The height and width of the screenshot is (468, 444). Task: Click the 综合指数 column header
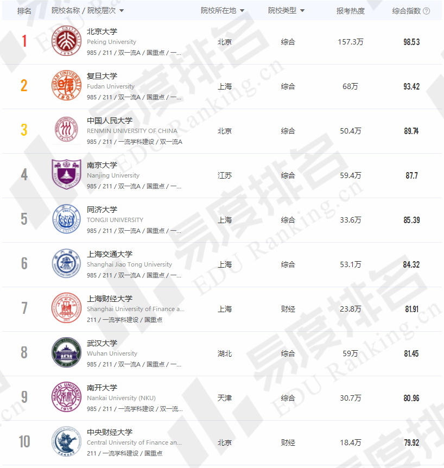click(407, 11)
